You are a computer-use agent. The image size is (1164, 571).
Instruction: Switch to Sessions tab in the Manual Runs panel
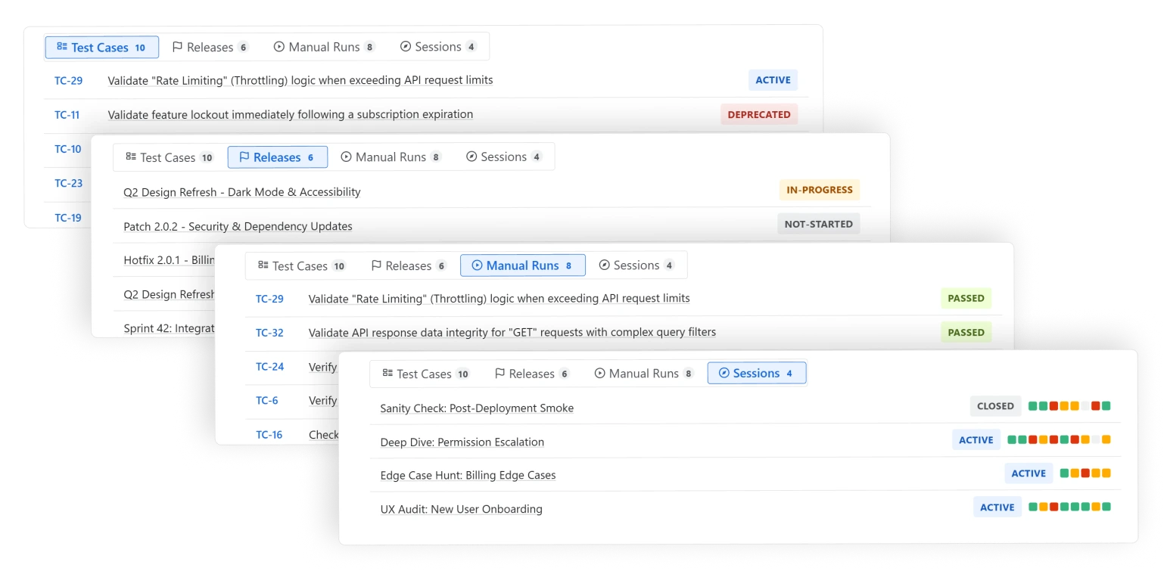click(636, 265)
